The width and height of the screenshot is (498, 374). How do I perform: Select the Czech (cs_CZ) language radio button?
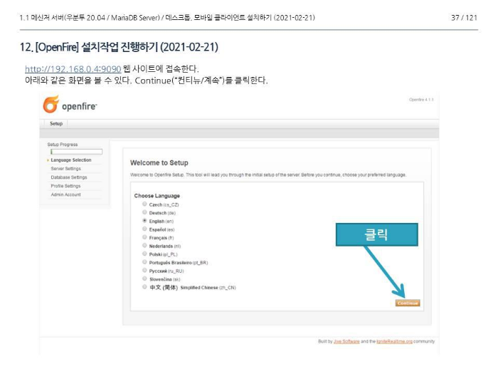tap(144, 204)
